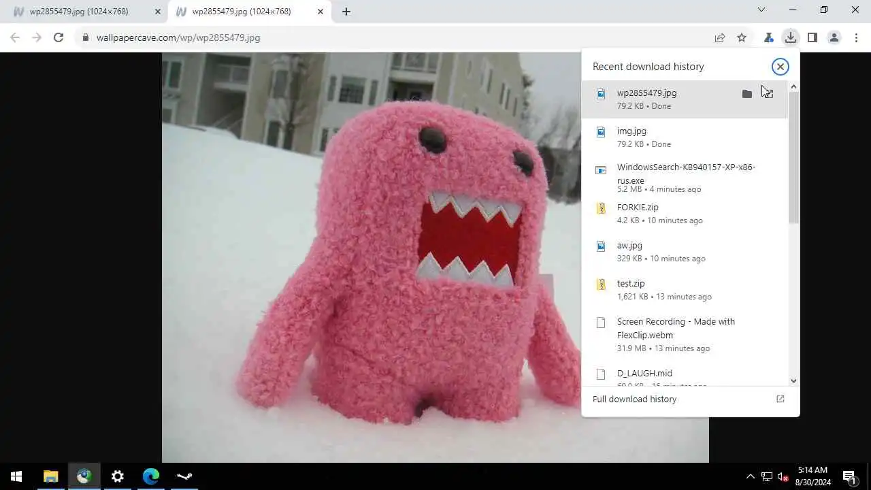Reload the wallpapercave page

59,38
